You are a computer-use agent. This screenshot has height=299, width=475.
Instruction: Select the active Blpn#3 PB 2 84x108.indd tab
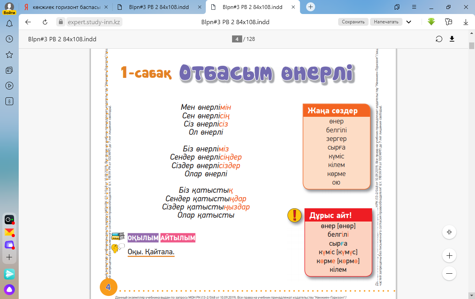tap(253, 7)
